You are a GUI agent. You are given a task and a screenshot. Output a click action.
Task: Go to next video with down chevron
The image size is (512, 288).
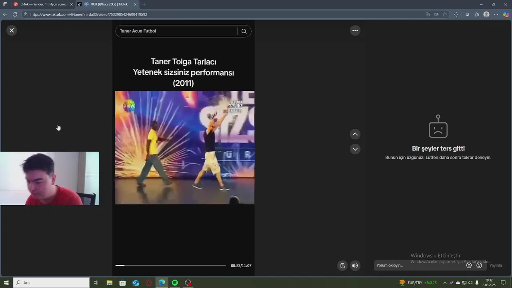coord(355,149)
